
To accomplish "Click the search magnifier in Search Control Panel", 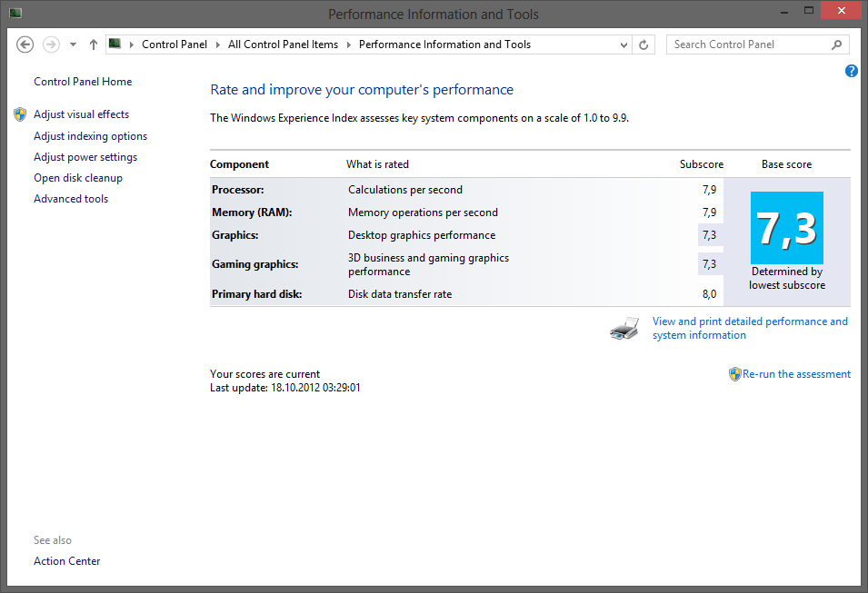I will point(836,44).
